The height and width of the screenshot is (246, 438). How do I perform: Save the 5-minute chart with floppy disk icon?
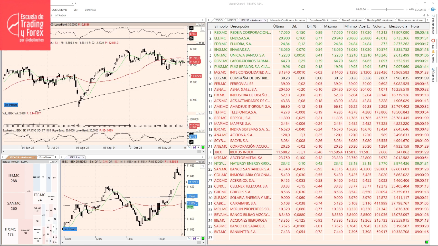(195, 238)
